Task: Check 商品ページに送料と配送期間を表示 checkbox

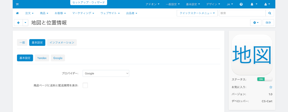Action: [x=85, y=86]
